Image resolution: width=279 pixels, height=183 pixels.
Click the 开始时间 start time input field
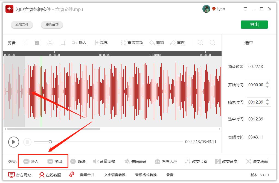click(259, 85)
